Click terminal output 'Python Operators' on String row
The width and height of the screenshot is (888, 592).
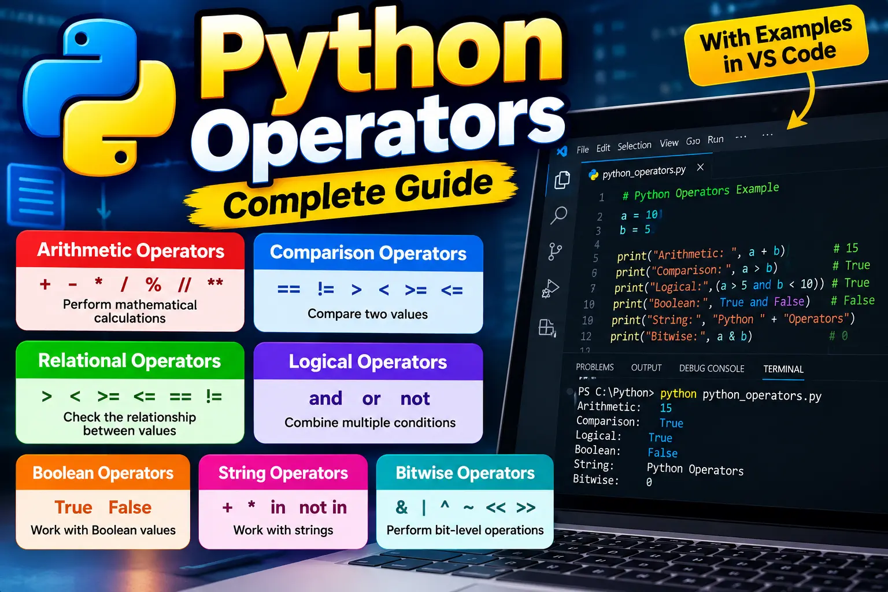tap(695, 469)
